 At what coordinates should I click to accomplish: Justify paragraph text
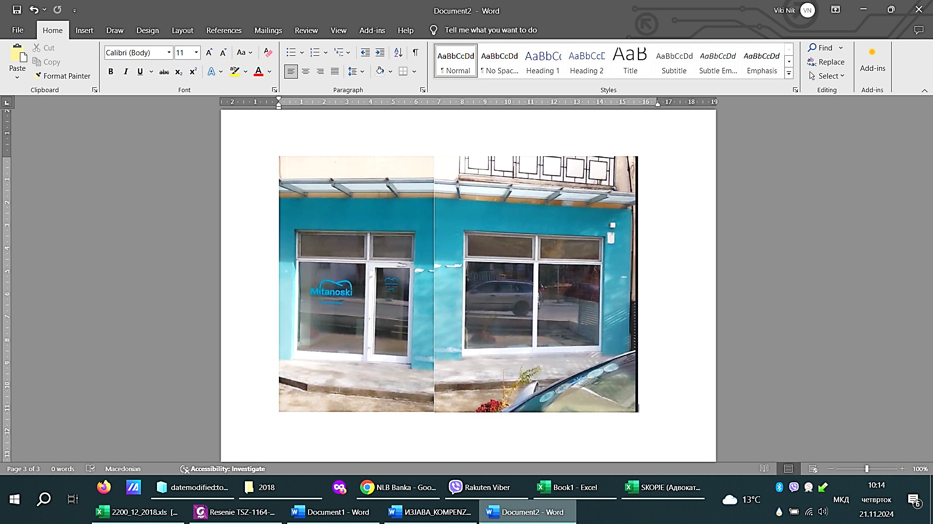(335, 72)
